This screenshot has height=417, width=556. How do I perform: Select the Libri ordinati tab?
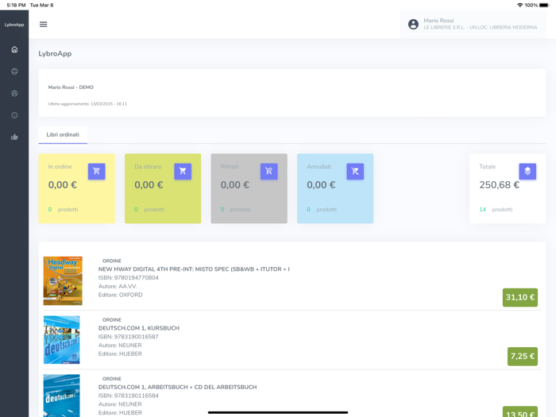click(x=63, y=135)
